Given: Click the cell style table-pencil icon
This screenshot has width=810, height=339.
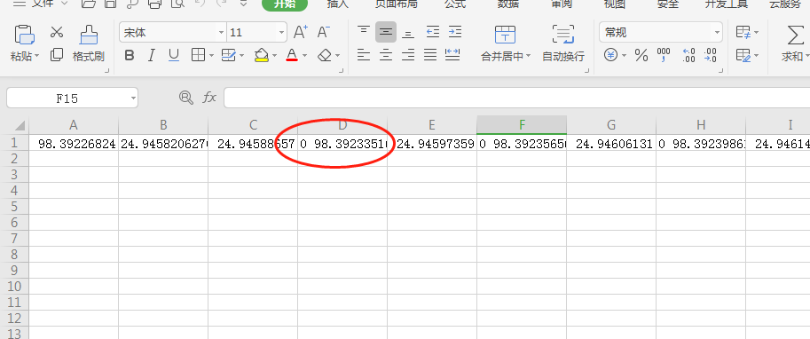Looking at the screenshot, I should pyautogui.click(x=228, y=55).
